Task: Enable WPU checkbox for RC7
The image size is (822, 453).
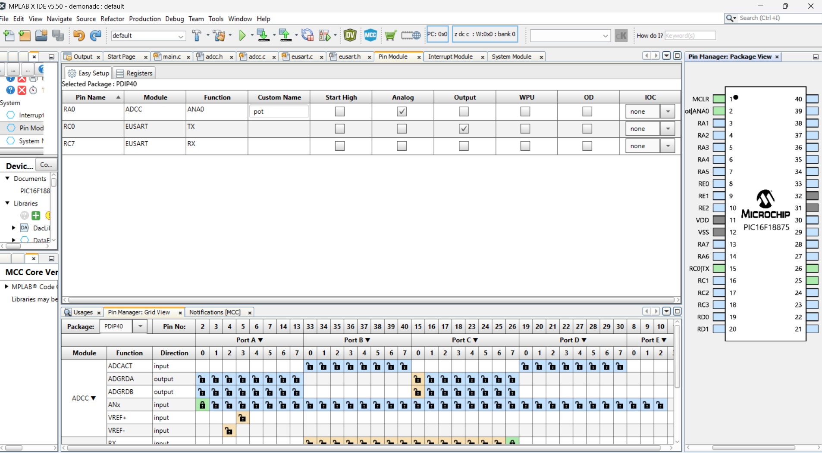Action: 525,146
